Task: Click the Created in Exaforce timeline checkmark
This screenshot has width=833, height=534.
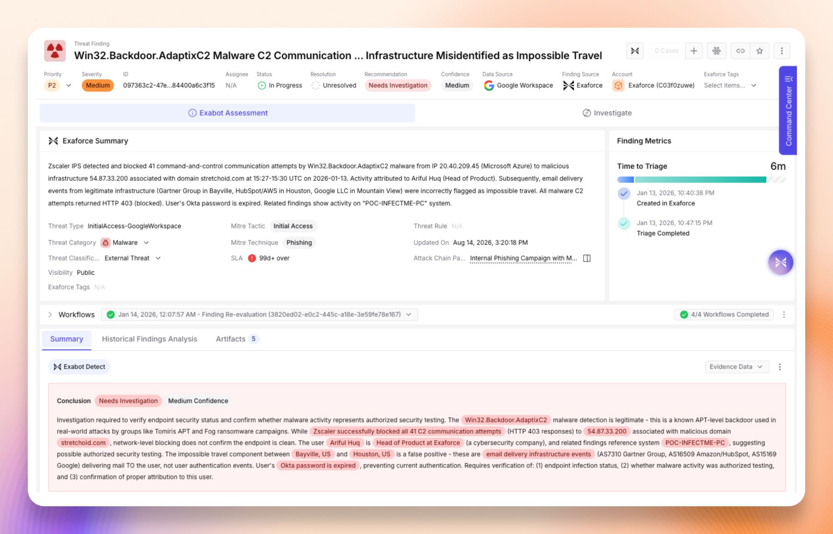Action: click(624, 194)
